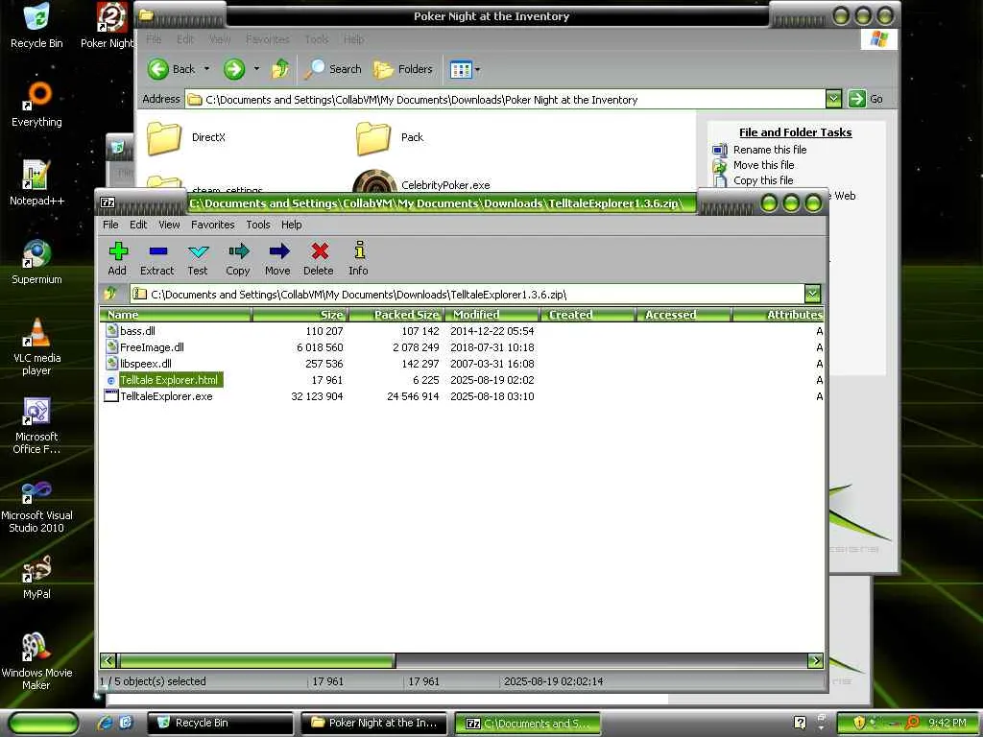The image size is (983, 737).
Task: Open the Tools menu in 7-Zip
Action: point(257,225)
